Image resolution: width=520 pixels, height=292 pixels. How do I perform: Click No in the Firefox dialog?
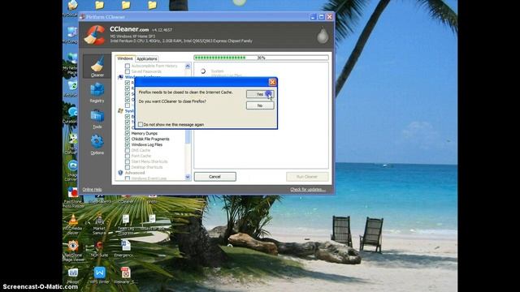[x=260, y=105]
